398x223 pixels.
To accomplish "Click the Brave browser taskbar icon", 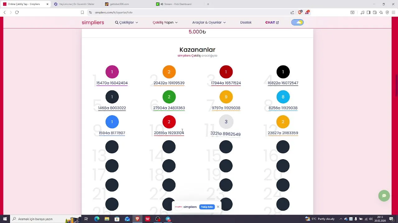I will [x=137, y=219].
